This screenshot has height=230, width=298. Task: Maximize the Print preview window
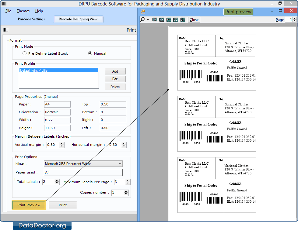coord(280,11)
